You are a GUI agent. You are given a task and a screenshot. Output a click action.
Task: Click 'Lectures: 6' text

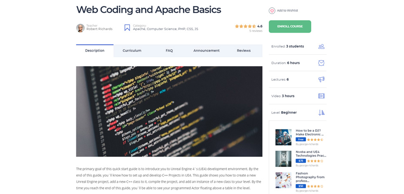point(280,79)
